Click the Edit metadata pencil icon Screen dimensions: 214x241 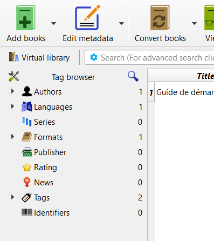click(x=87, y=17)
